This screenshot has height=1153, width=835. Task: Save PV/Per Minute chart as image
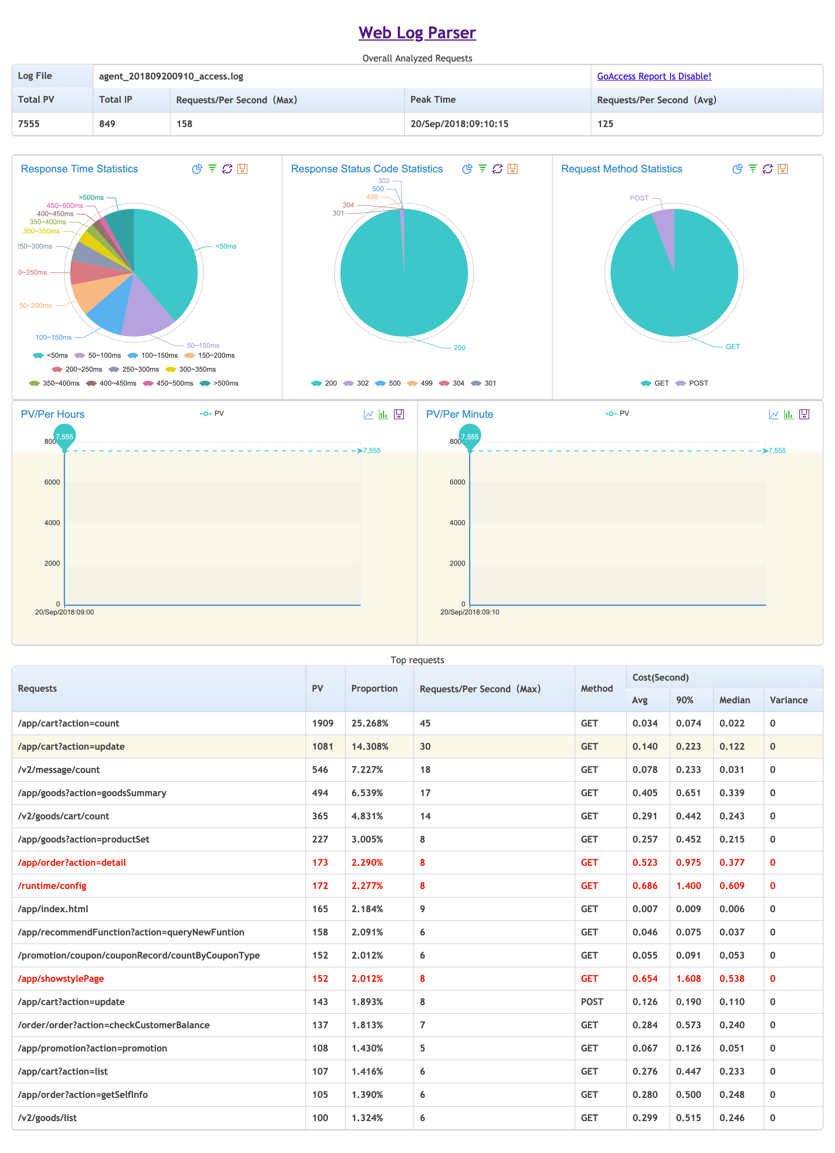click(x=804, y=414)
